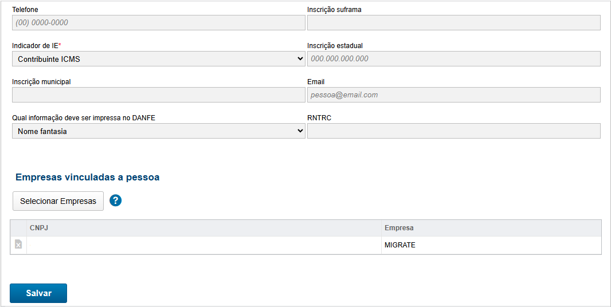Click the Salvar button

coord(38,293)
